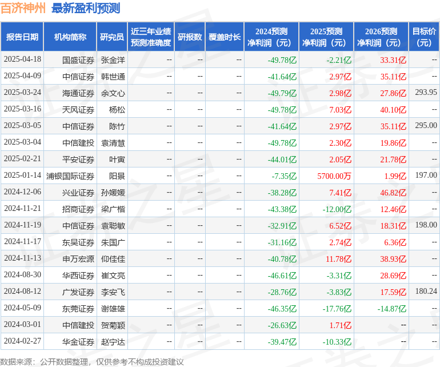440x367 pixels.
Task: Click target price 197.00
Action: (426, 175)
